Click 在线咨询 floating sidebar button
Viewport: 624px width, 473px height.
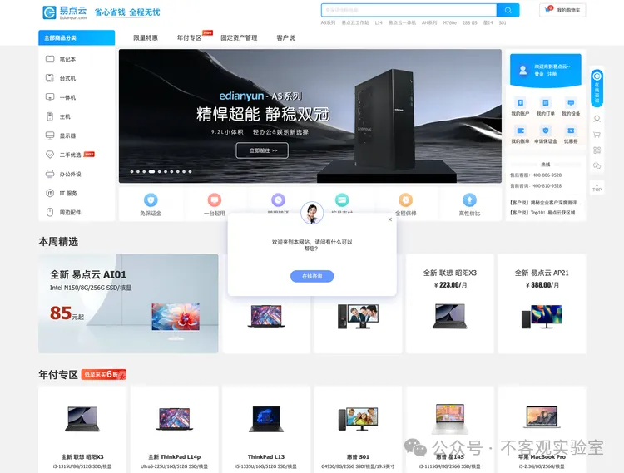point(597,87)
